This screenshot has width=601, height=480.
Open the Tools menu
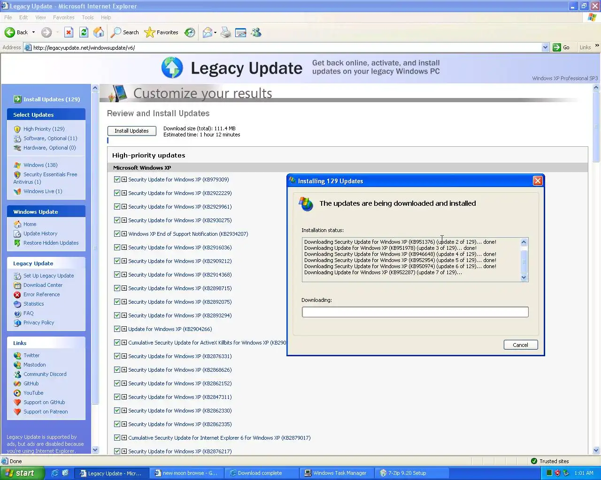click(x=88, y=17)
